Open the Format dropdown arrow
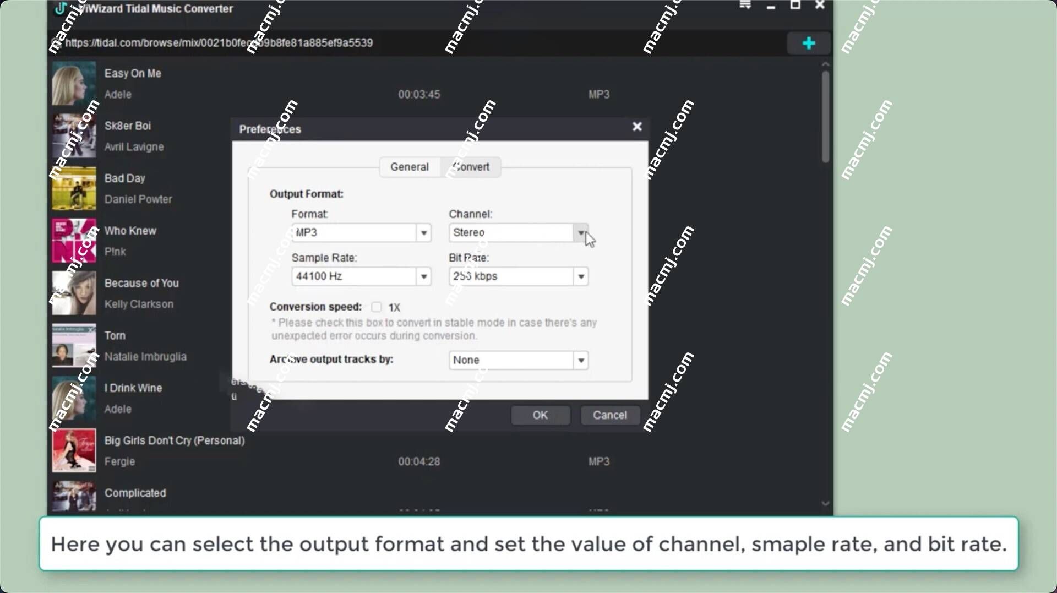This screenshot has height=593, width=1057. tap(423, 233)
